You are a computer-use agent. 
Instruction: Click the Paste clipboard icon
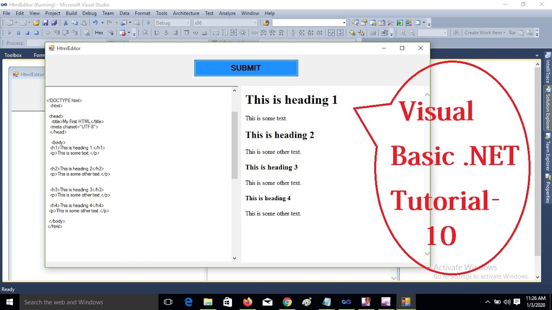pos(84,23)
